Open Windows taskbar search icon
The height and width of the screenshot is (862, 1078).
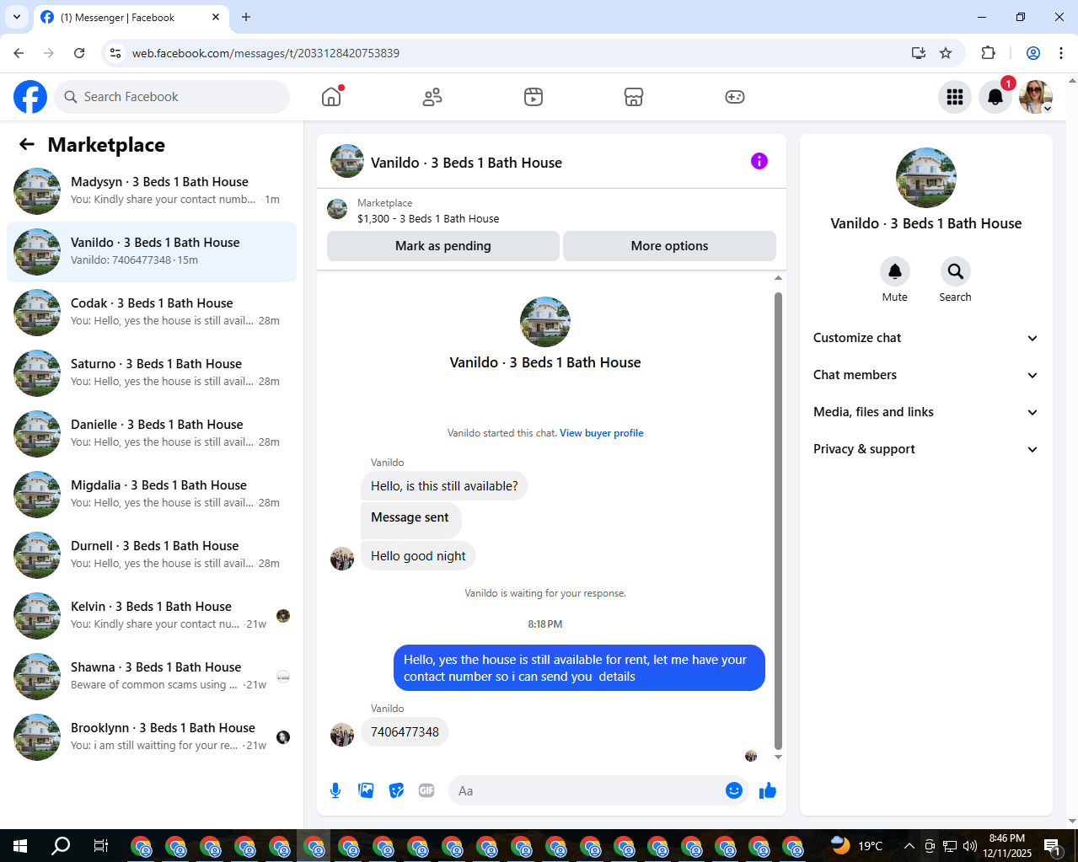pos(61,846)
